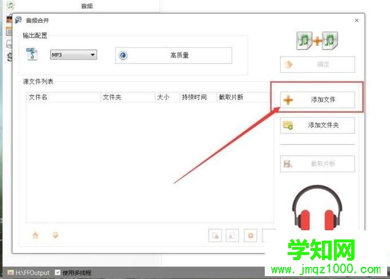Sort by the 文件名 column header

[x=63, y=97]
